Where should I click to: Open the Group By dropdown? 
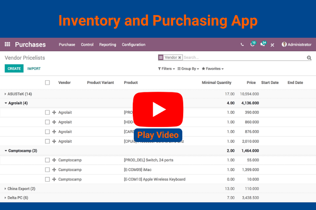pos(188,69)
